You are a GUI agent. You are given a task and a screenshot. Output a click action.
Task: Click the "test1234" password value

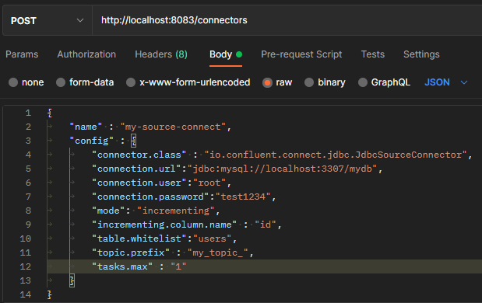coord(243,197)
